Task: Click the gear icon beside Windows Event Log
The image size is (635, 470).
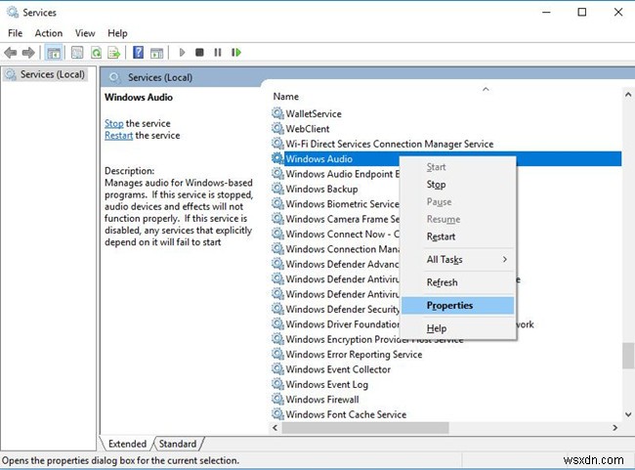Action: tap(277, 384)
